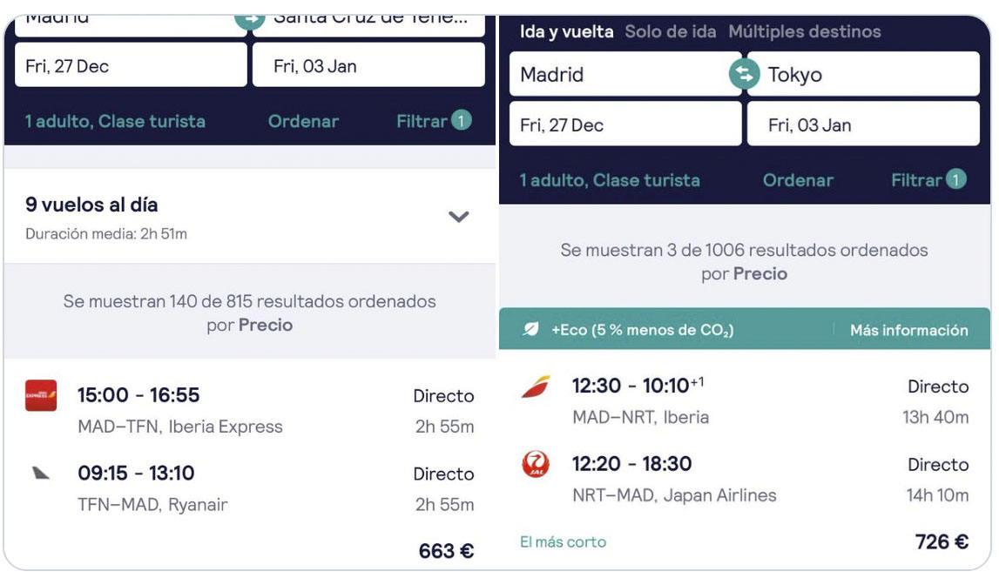The image size is (999, 585).
Task: Click the Japan Airlines logo
Action: pos(536,464)
